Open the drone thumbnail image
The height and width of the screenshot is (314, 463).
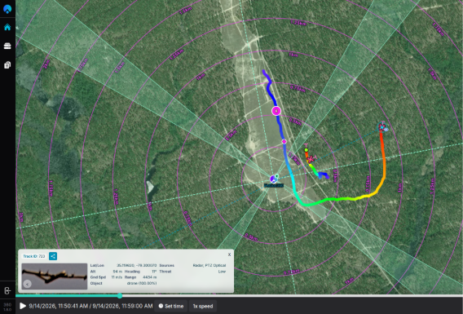55,276
